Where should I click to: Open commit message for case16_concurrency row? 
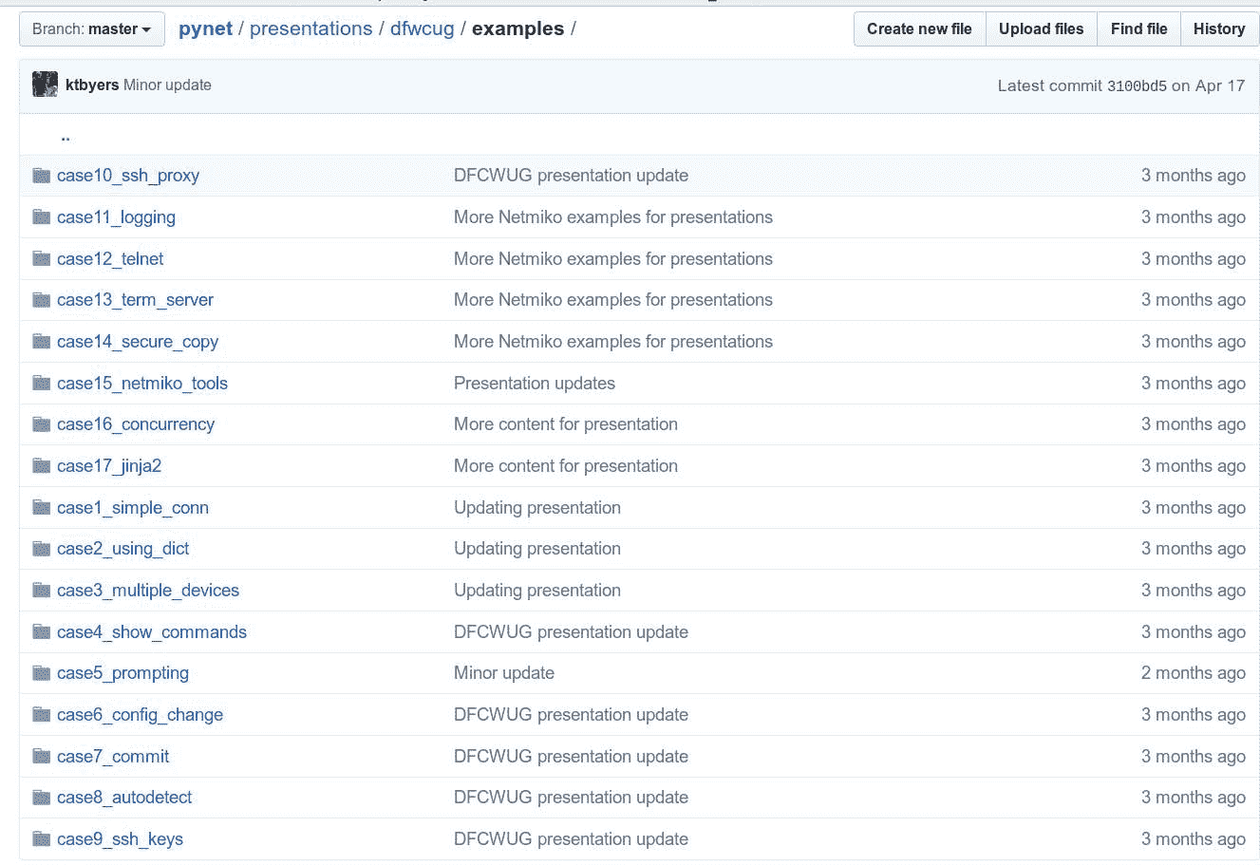click(566, 424)
